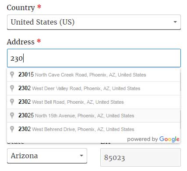The image size is (187, 171).
Task: Click the map pin beside West Bell Road
Action: click(x=12, y=102)
